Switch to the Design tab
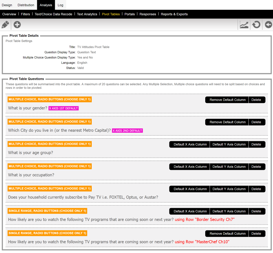 pos(7,5)
